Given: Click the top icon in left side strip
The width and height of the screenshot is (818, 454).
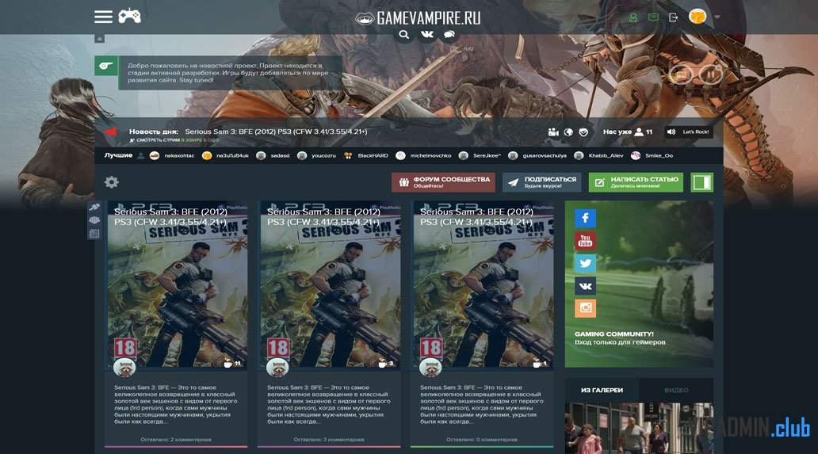Looking at the screenshot, I should (94, 208).
